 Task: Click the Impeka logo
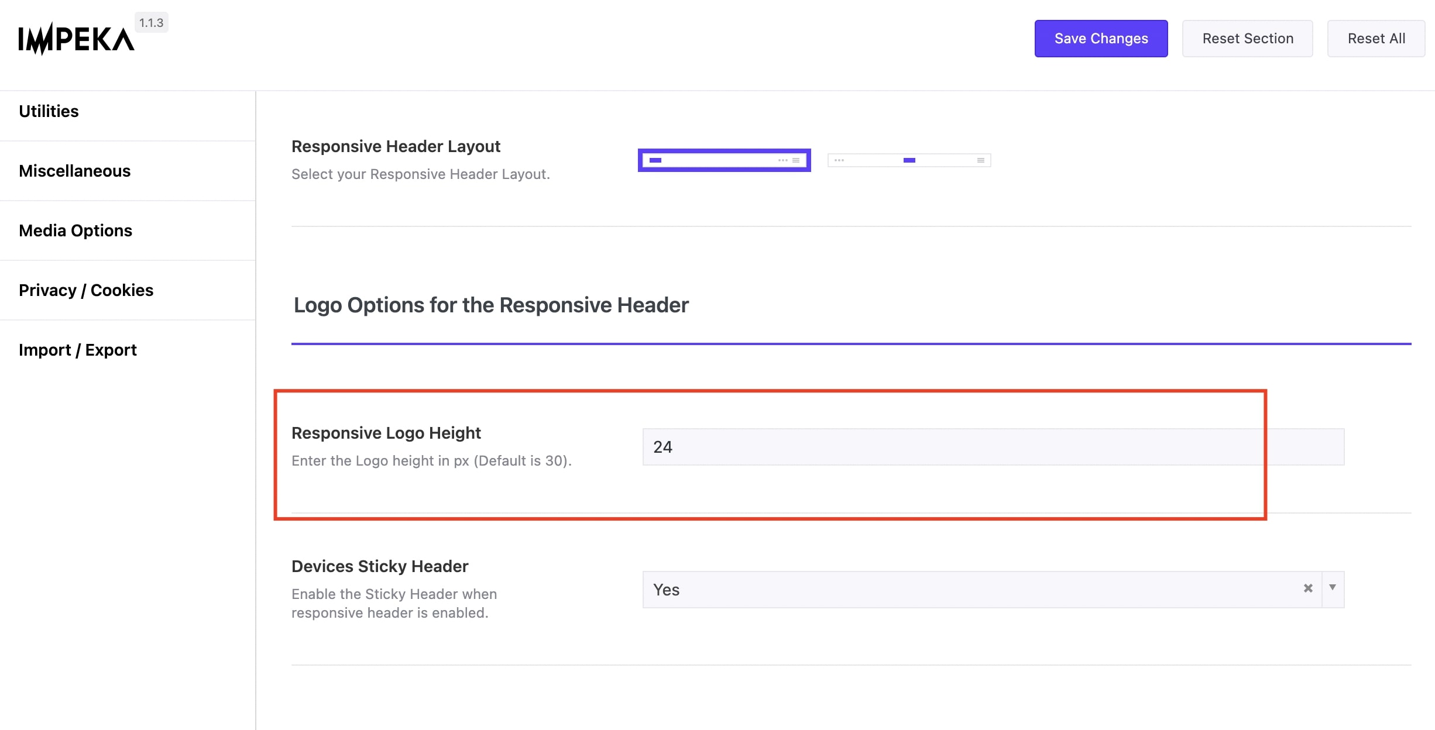[x=76, y=39]
